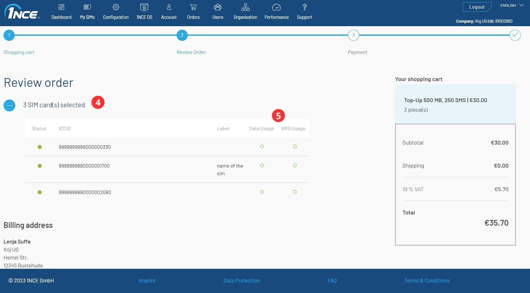Collapse the 3 SIM card(s) selected list

click(10, 105)
